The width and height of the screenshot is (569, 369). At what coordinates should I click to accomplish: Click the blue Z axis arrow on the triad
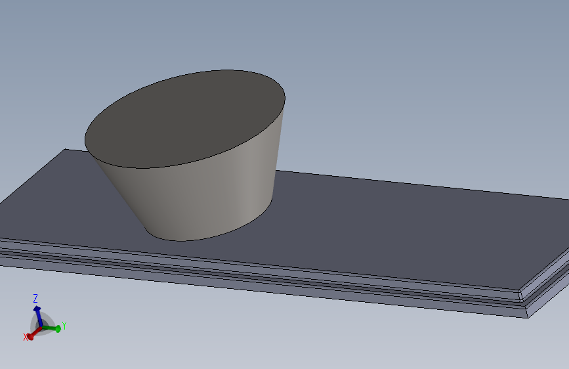coord(38,315)
